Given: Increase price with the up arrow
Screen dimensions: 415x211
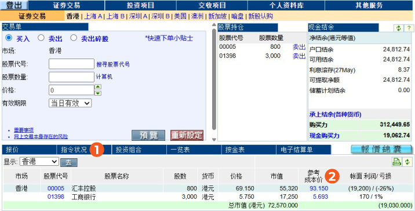Looking at the screenshot, I should click(98, 87).
